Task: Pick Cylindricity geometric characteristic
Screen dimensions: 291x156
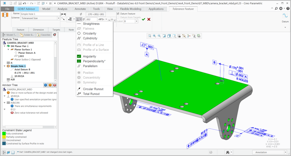Action: coord(90,38)
